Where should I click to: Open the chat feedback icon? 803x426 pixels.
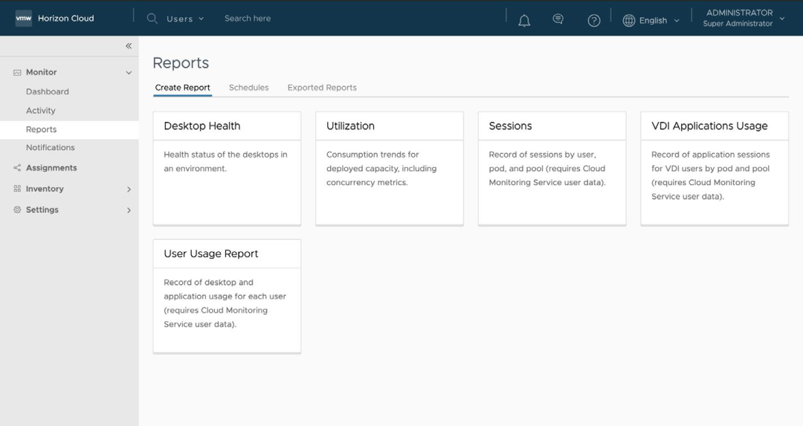tap(558, 19)
